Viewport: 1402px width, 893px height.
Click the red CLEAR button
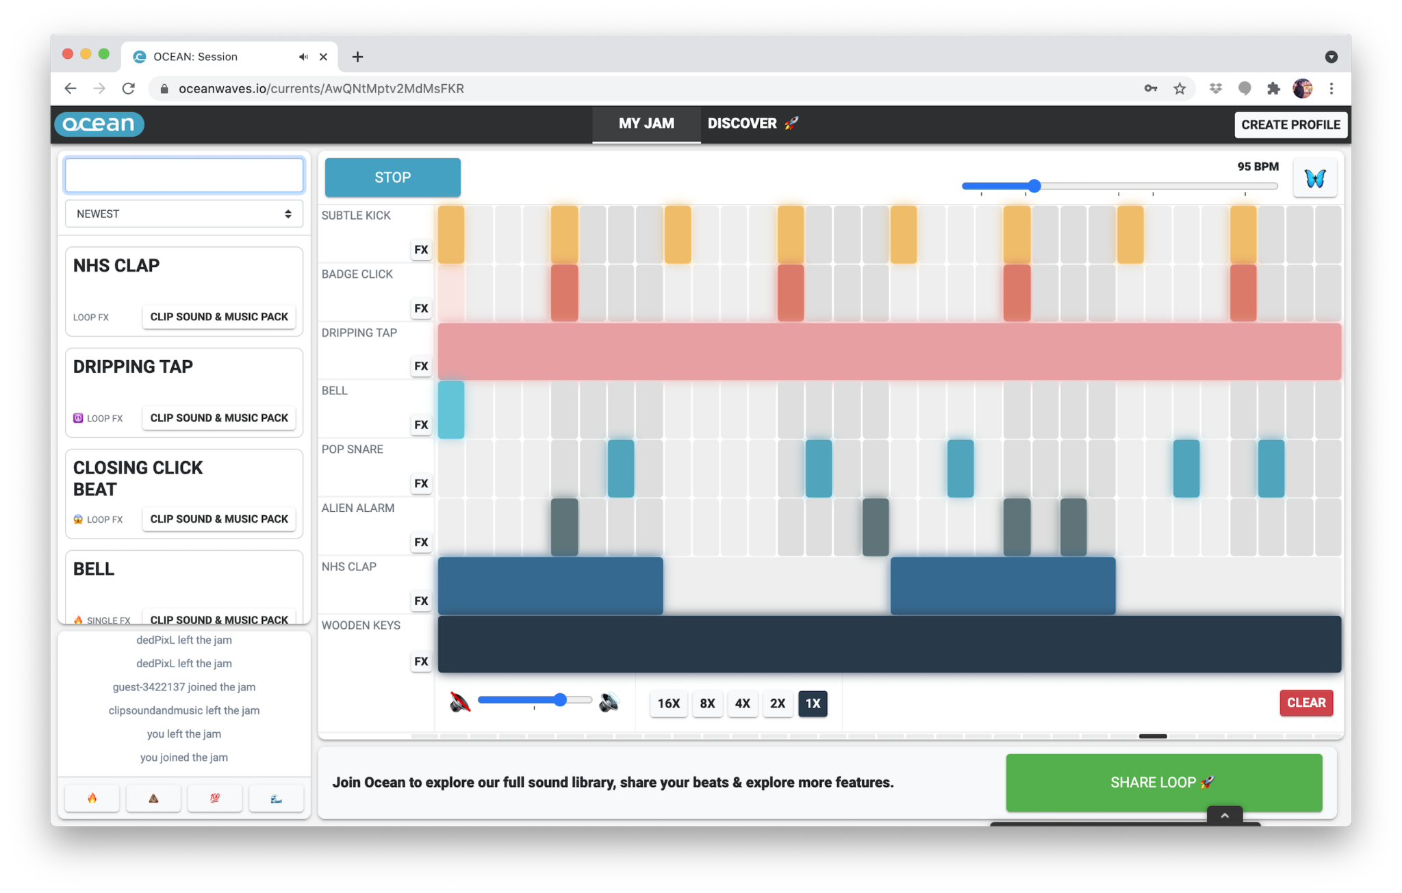1305,703
